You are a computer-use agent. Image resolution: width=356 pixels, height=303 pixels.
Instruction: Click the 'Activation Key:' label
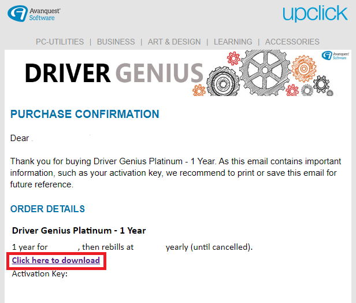[x=40, y=274]
